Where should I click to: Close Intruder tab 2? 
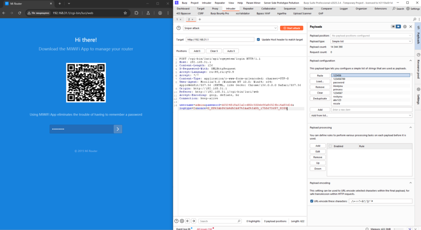pos(192,19)
